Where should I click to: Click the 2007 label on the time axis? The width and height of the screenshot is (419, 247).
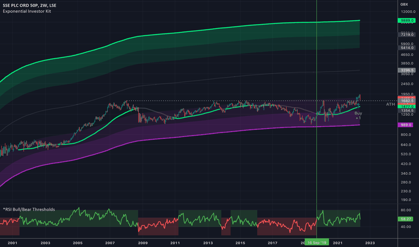110,243
